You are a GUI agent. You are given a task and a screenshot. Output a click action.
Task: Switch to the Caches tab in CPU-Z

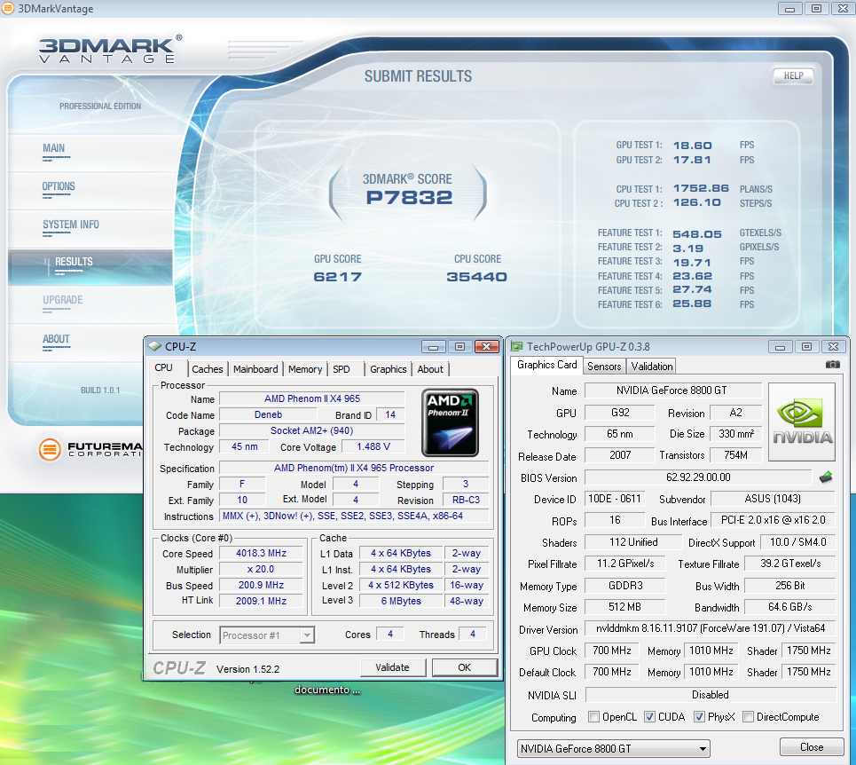pyautogui.click(x=208, y=369)
